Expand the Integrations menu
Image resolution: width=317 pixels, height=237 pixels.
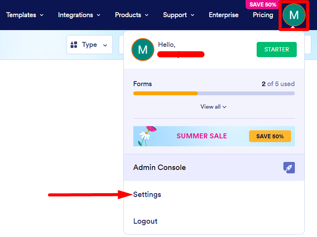pos(79,15)
